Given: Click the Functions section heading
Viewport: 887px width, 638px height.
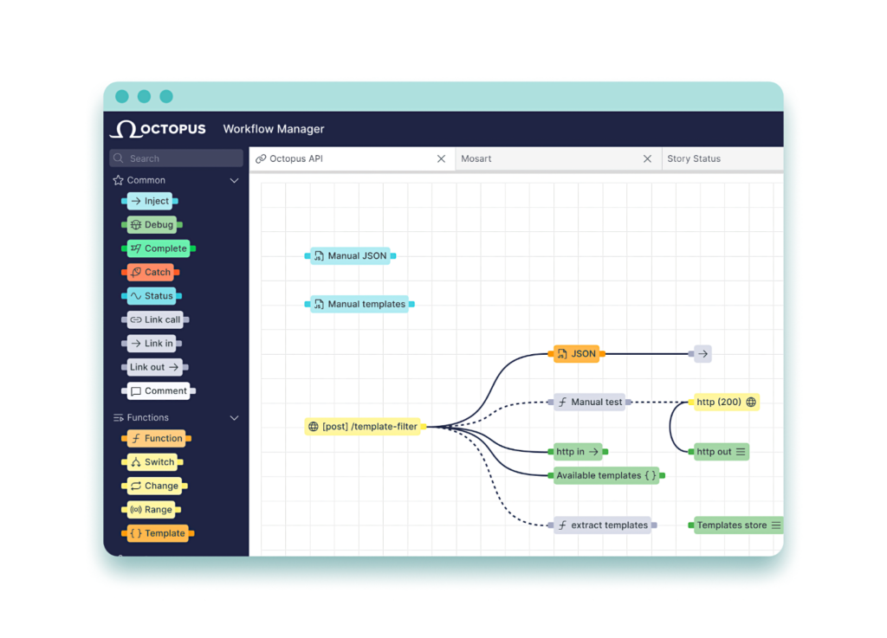Looking at the screenshot, I should point(147,417).
